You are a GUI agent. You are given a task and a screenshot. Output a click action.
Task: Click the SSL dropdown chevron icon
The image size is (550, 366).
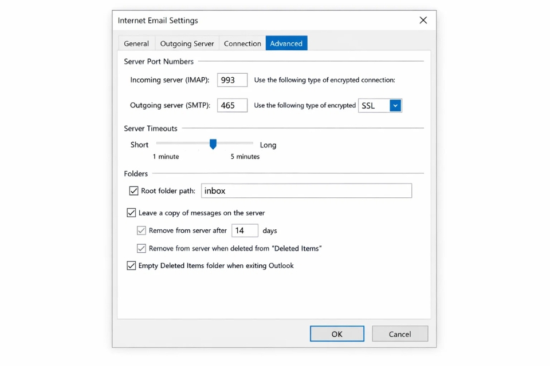pyautogui.click(x=396, y=105)
